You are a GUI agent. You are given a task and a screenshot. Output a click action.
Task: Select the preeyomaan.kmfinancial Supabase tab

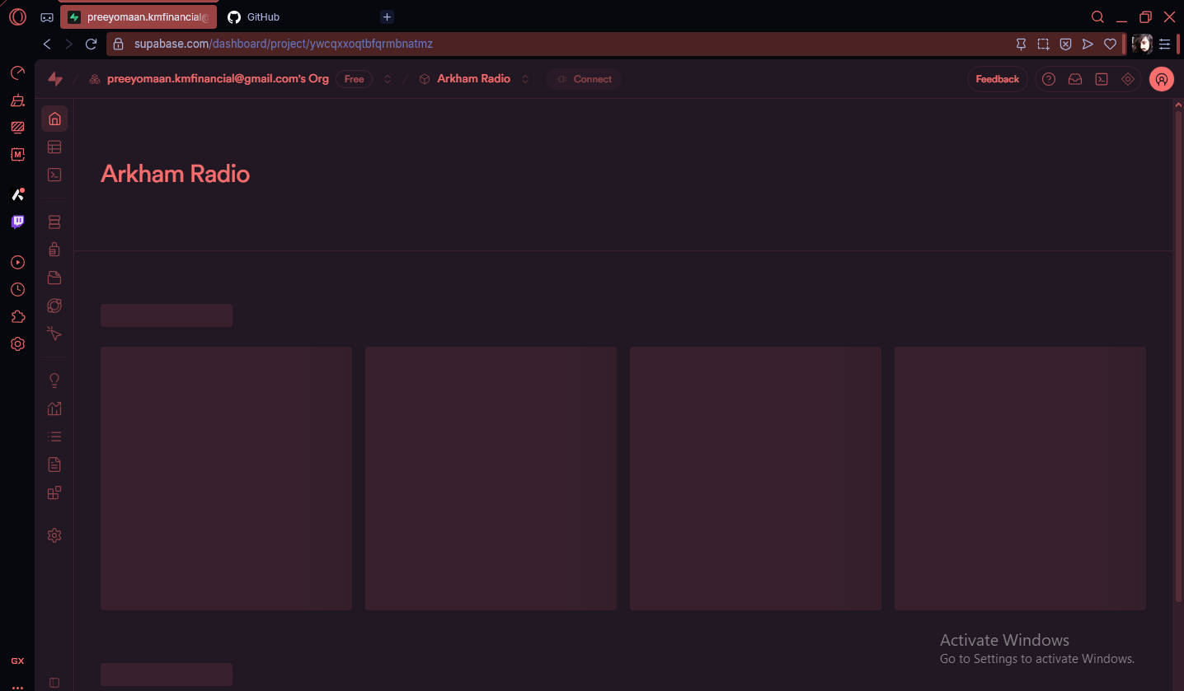(x=139, y=16)
